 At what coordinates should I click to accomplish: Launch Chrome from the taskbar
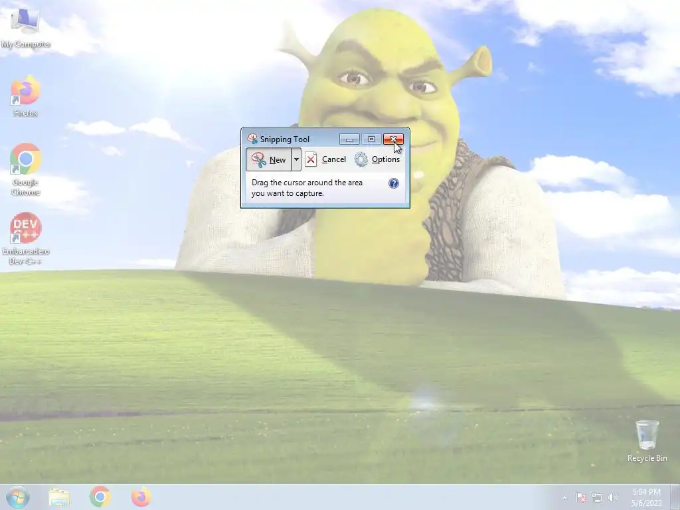[x=100, y=497]
